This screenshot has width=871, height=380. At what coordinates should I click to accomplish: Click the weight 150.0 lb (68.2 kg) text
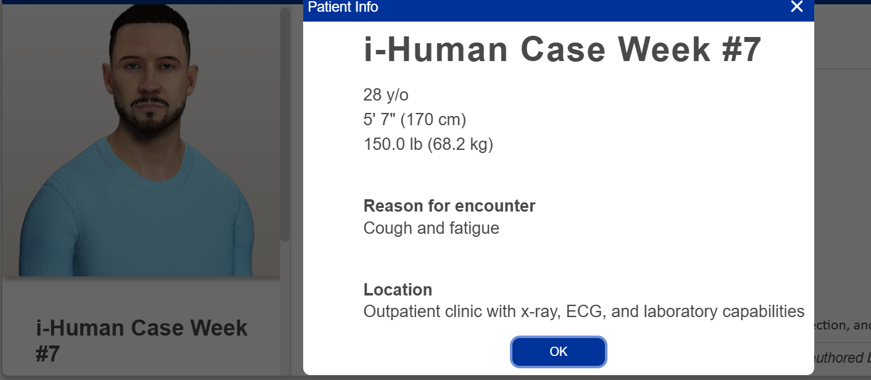pos(428,144)
